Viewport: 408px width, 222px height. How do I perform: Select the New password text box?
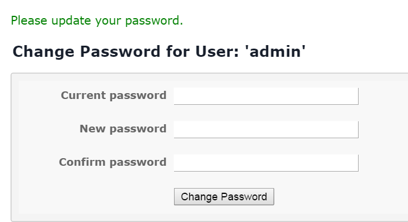pyautogui.click(x=266, y=129)
